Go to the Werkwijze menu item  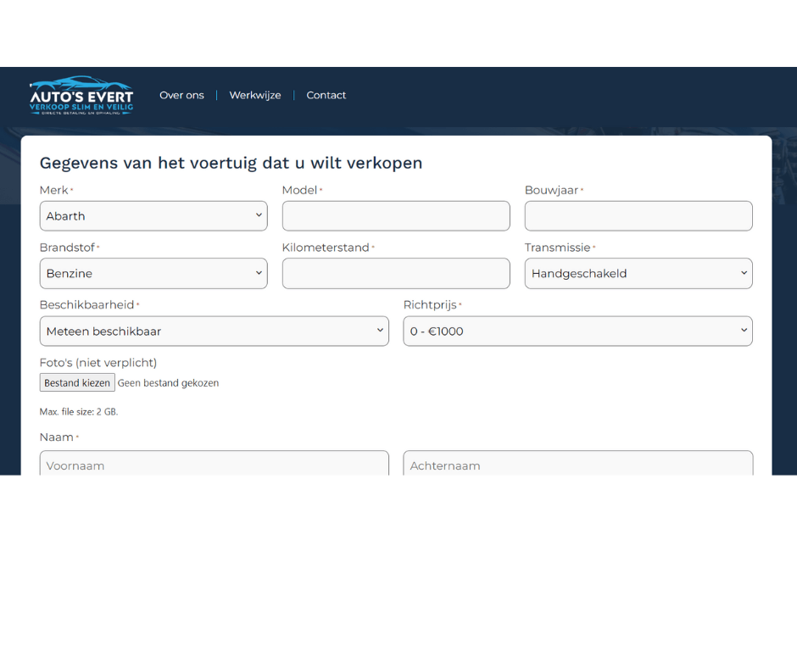[255, 95]
